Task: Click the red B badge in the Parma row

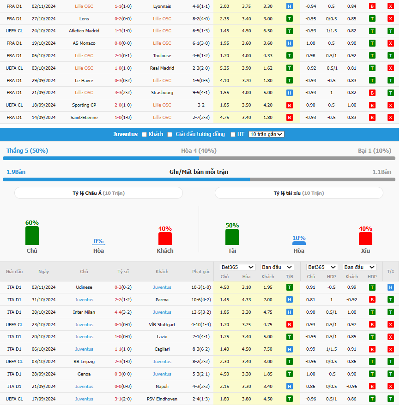Action: (x=372, y=299)
